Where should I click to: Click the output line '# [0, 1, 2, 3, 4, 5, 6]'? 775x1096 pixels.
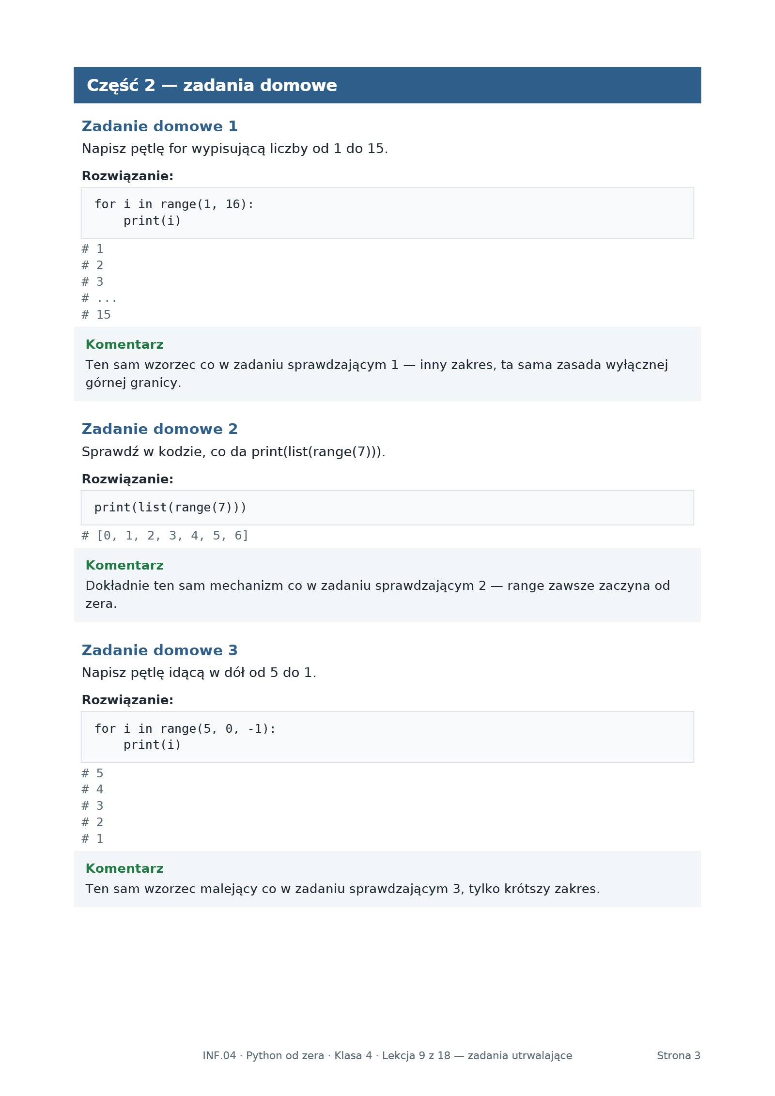pyautogui.click(x=165, y=536)
